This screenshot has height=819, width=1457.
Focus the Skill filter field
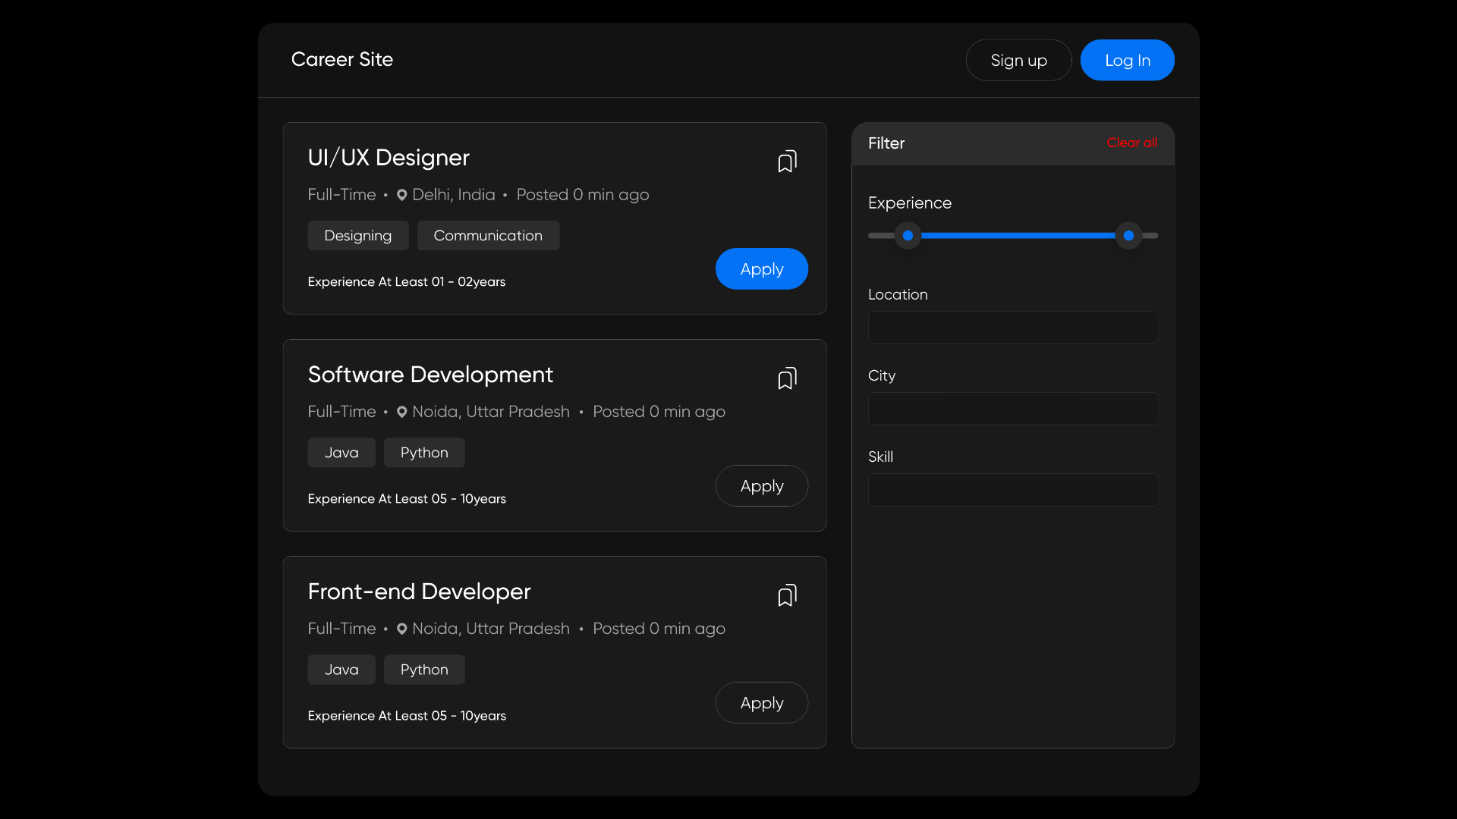(1012, 490)
